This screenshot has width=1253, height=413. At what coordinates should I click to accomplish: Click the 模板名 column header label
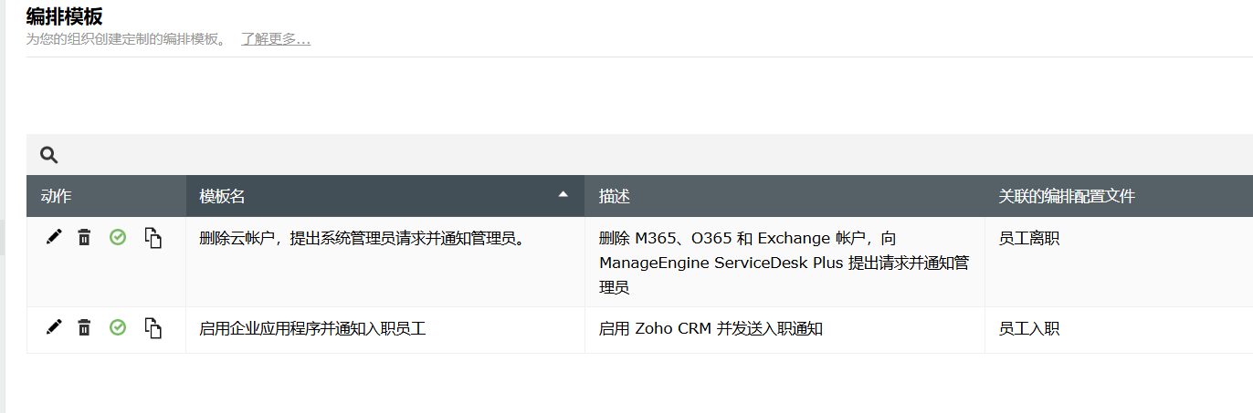pyautogui.click(x=222, y=196)
